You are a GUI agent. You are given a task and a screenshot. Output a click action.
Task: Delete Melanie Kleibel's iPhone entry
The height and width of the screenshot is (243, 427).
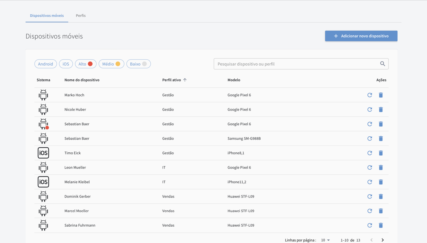tap(381, 182)
